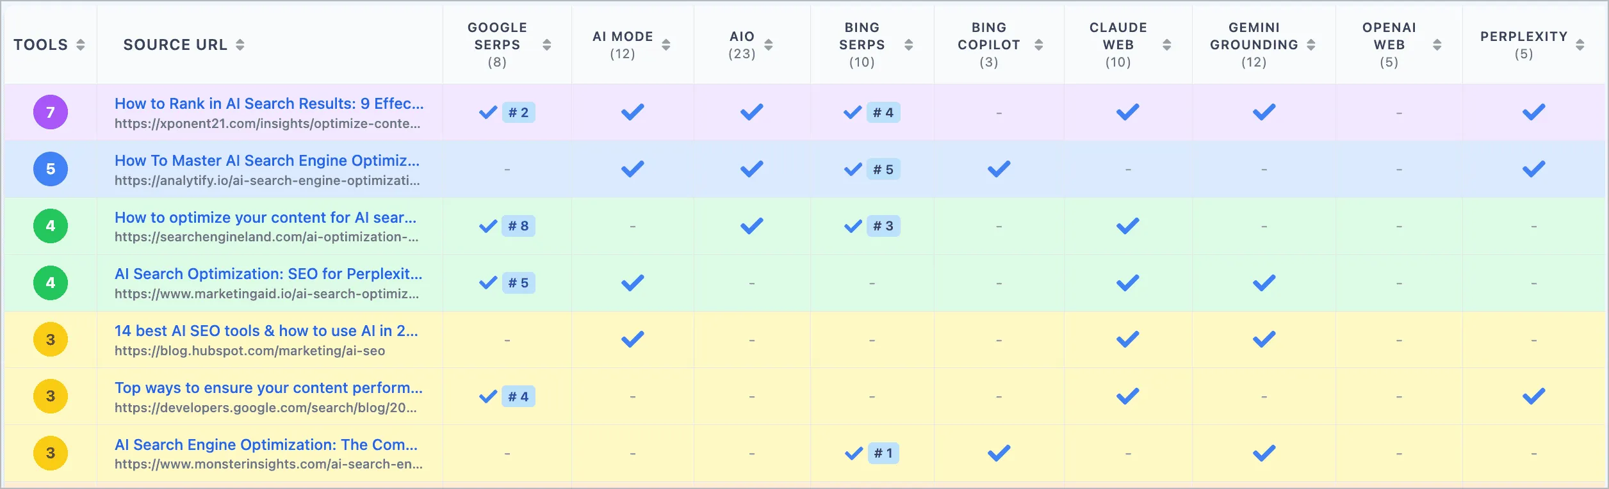Viewport: 1609px width, 489px height.
Task: Click the blue "5" badge on the Analytify row
Action: 50,169
